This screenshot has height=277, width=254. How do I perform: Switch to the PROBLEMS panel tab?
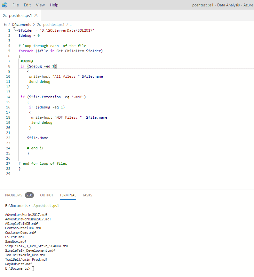point(14,195)
